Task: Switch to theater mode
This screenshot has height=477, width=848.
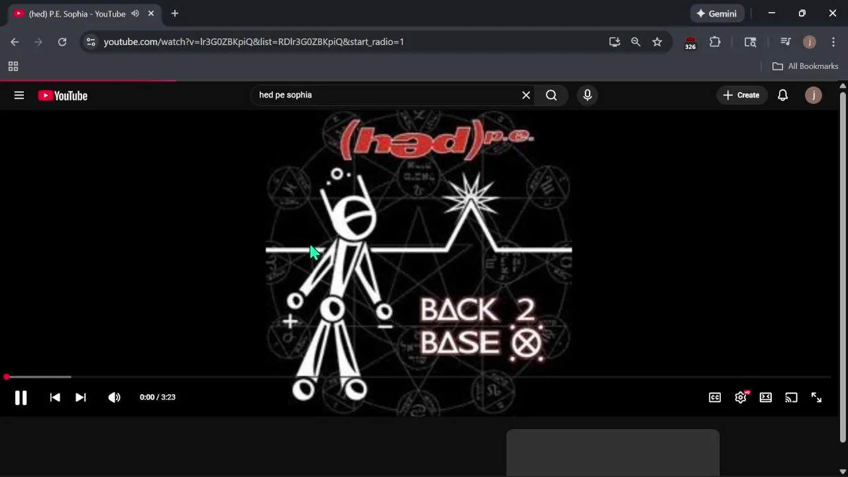Action: [x=766, y=397]
